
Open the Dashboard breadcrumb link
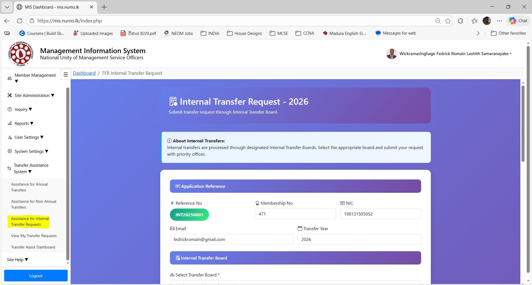(x=84, y=73)
